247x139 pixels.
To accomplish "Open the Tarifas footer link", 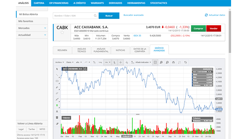I will point(32,129).
